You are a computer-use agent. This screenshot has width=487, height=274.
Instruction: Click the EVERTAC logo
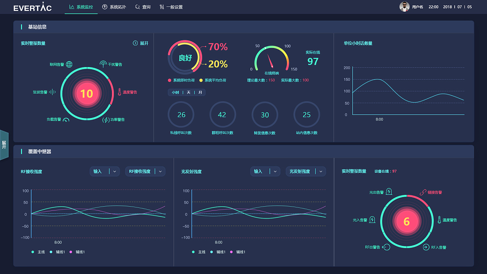(x=33, y=7)
